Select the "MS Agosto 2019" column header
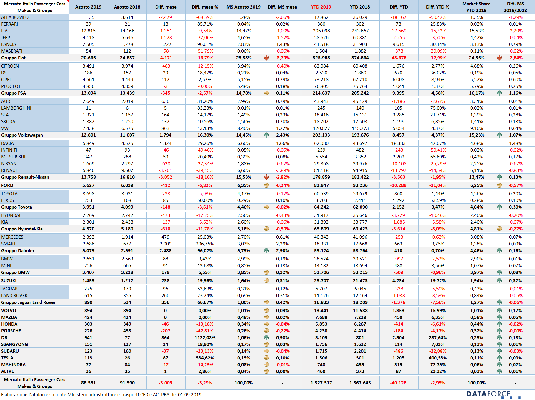The height and width of the screenshot is (400, 535). pos(244,7)
